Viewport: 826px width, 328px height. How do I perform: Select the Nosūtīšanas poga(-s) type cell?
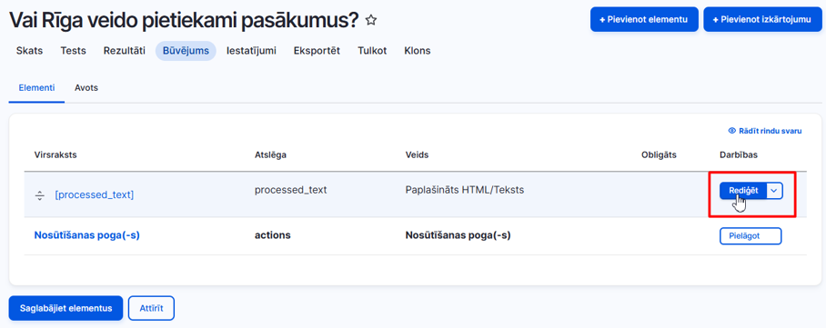click(458, 235)
